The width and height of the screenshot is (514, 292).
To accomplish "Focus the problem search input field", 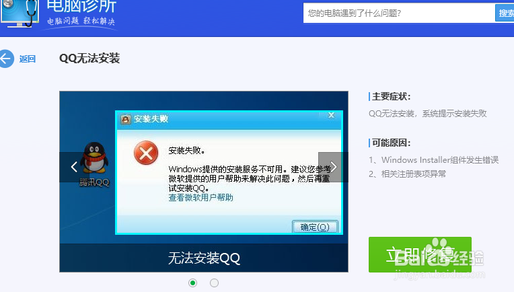I will click(399, 13).
